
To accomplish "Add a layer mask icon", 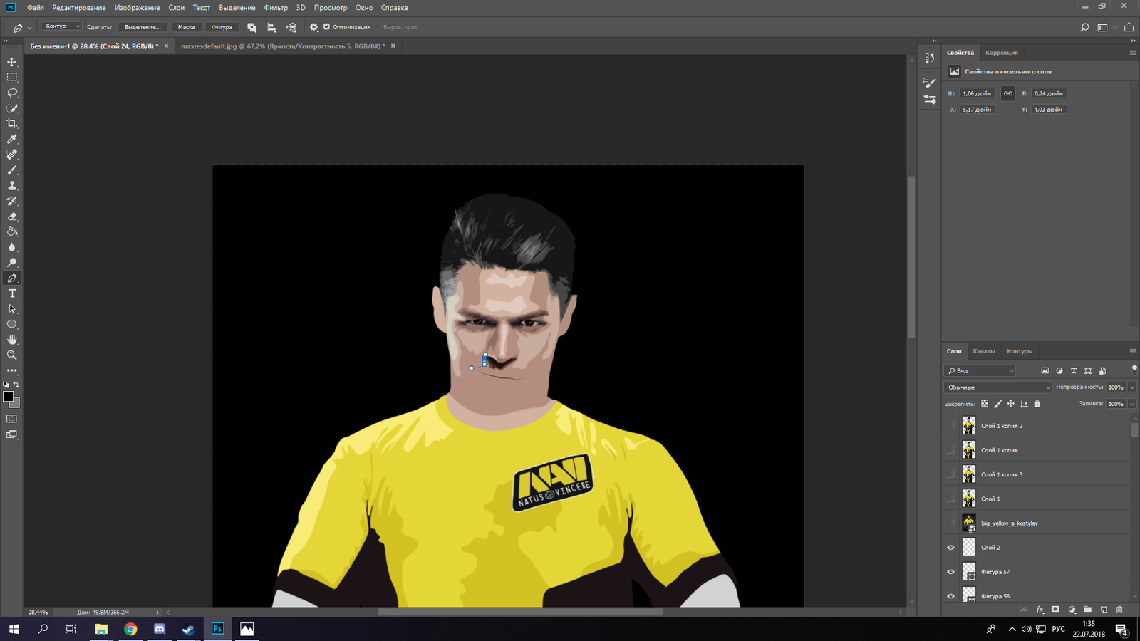I will point(1055,610).
